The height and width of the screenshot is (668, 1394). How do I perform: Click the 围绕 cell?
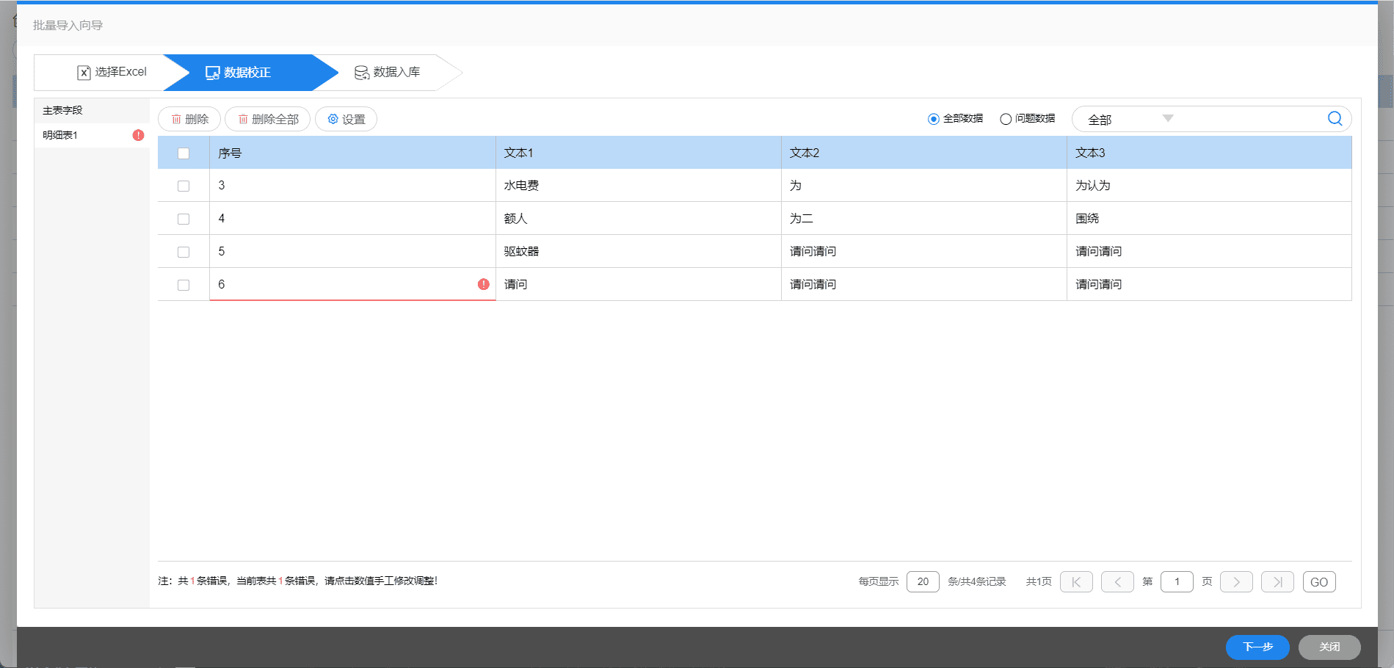click(x=1209, y=219)
